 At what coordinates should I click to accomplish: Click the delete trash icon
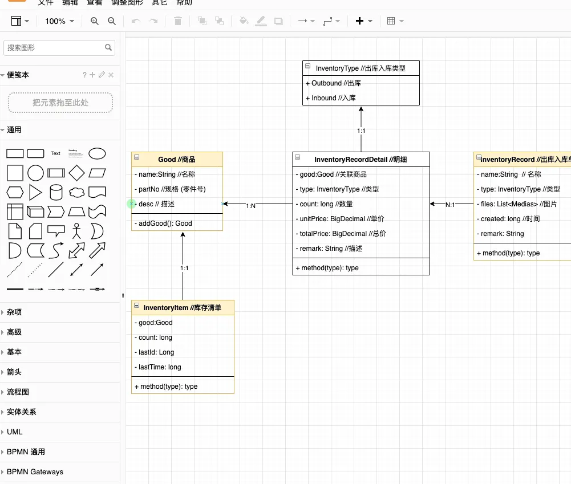point(178,21)
